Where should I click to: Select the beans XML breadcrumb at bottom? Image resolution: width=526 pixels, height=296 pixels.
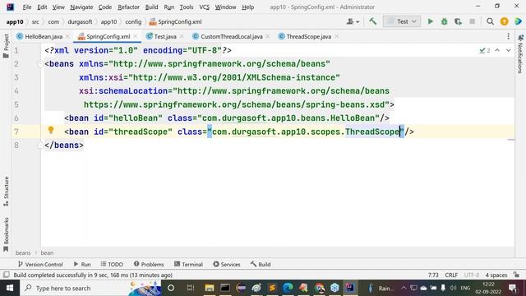23,253
